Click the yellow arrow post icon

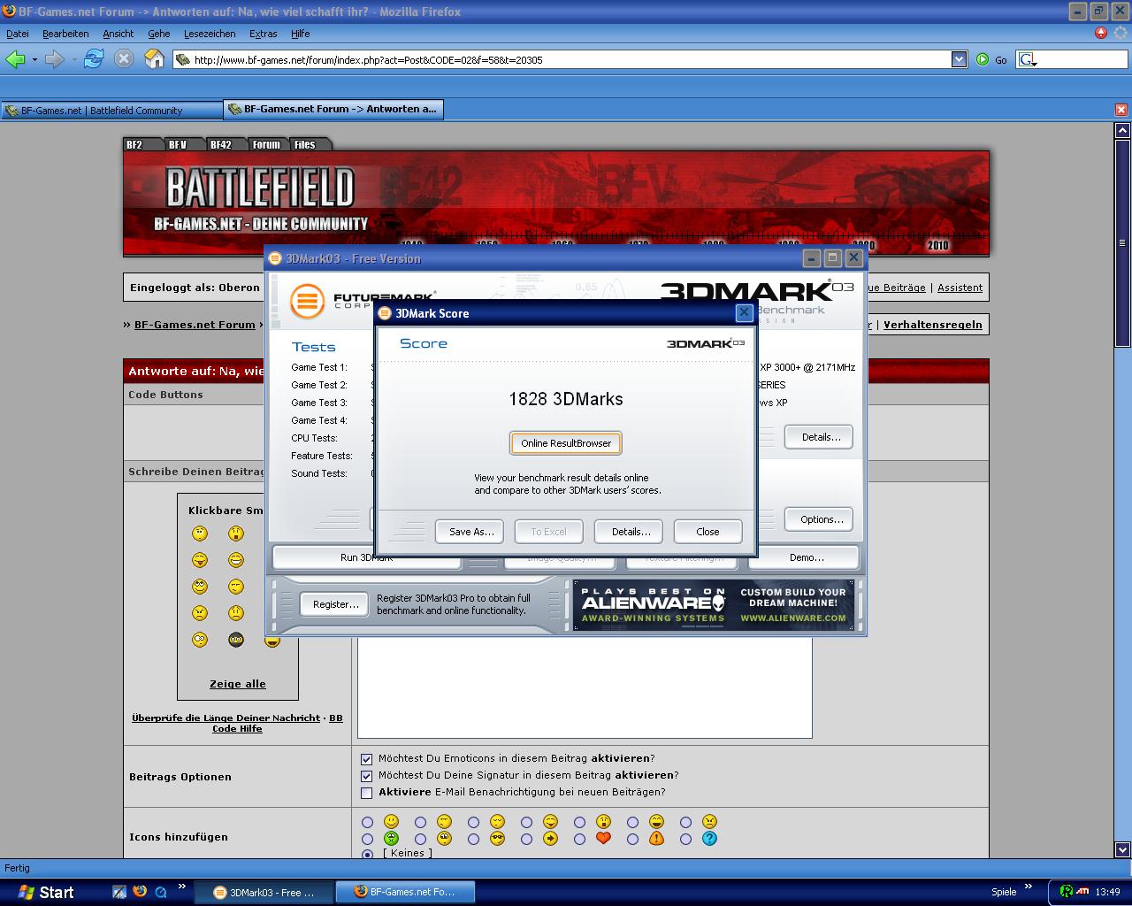550,838
